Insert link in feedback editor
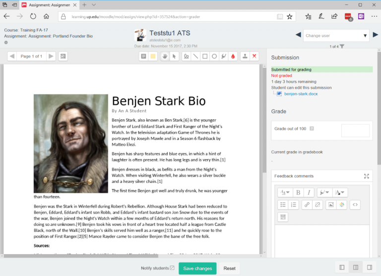This screenshot has height=276, width=381. pyautogui.click(x=307, y=205)
